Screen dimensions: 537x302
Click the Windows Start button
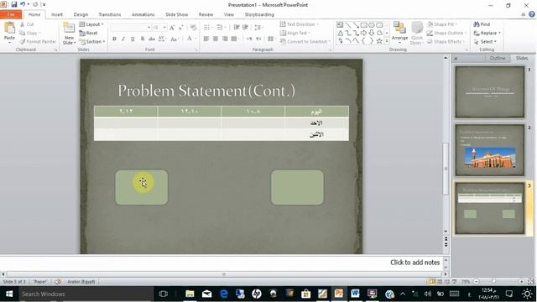coord(9,294)
